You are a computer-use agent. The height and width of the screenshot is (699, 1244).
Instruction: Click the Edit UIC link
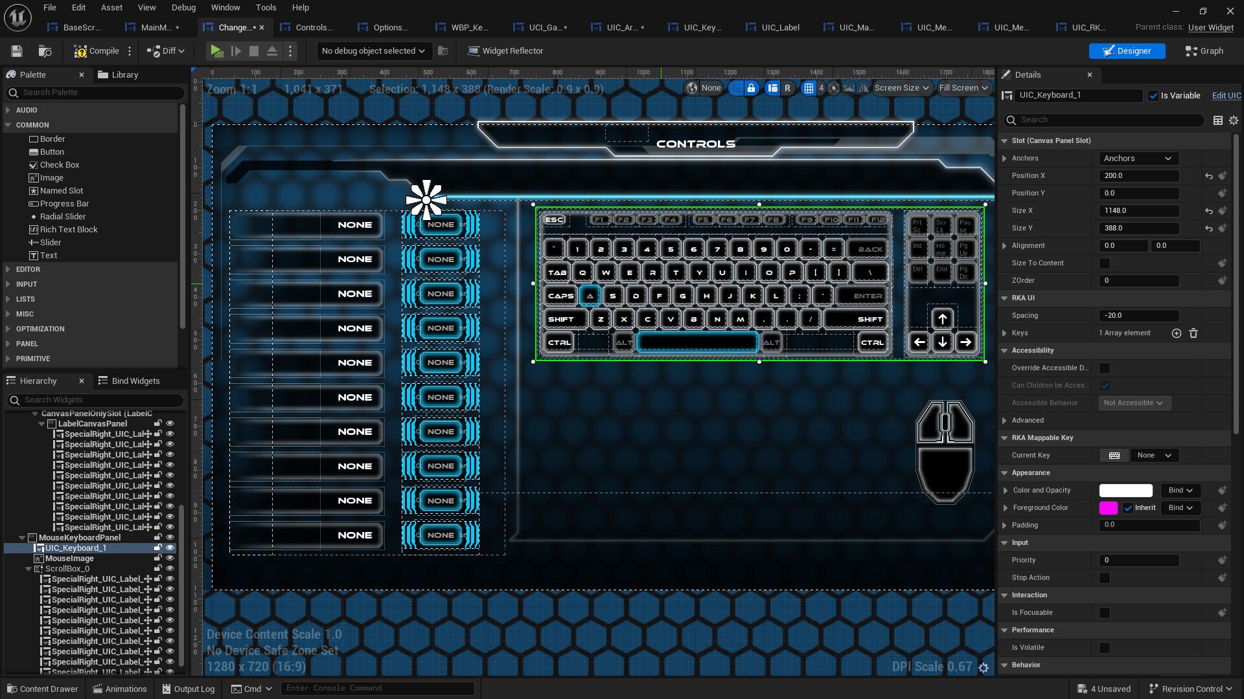1226,96
